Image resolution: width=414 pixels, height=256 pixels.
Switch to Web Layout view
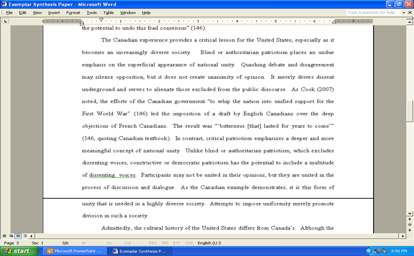11,236
